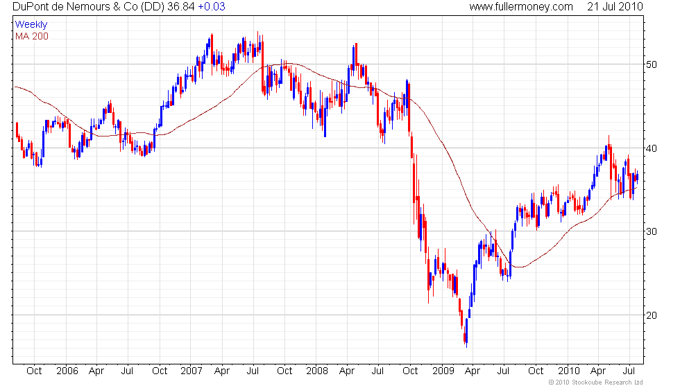Click the chart date 21 Jul 2010
This screenshot has width=680, height=388.
click(615, 6)
